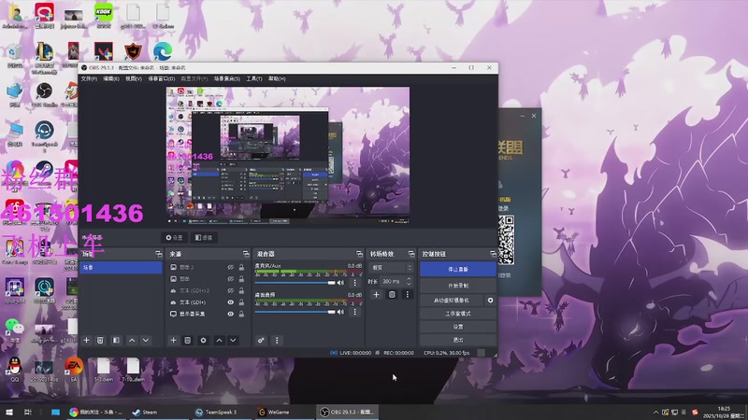Show the 文本 (GDI+) 2 source eye icon

[230, 290]
